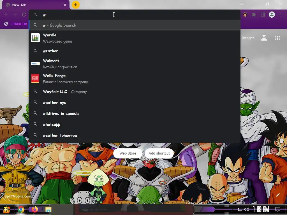Click the network tray icon

(240, 209)
